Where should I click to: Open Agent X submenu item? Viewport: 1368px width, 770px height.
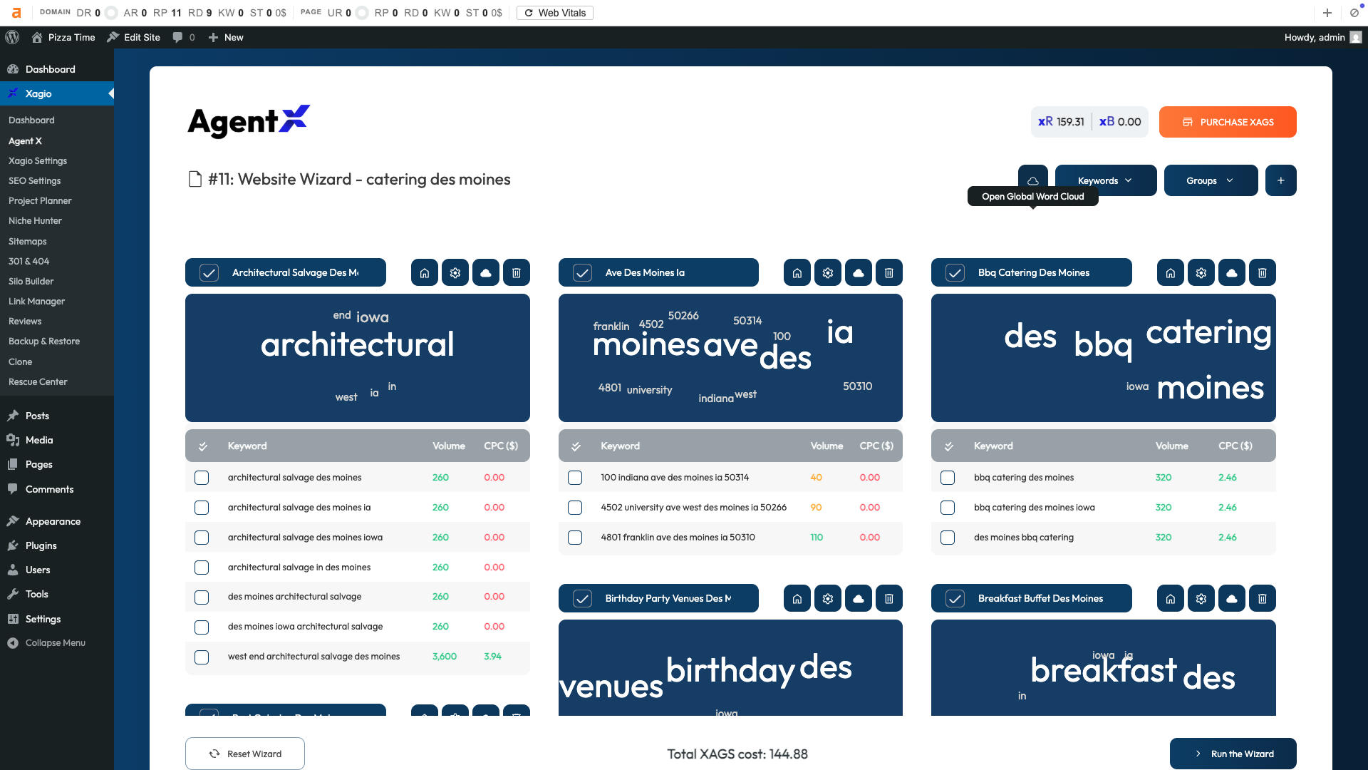(x=25, y=140)
